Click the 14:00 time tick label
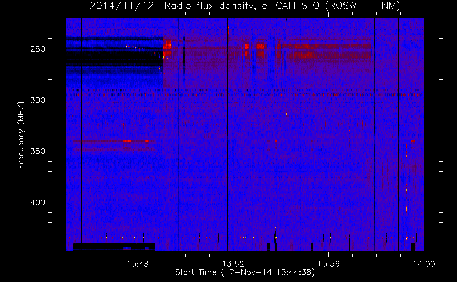457x282 pixels. pos(424,264)
